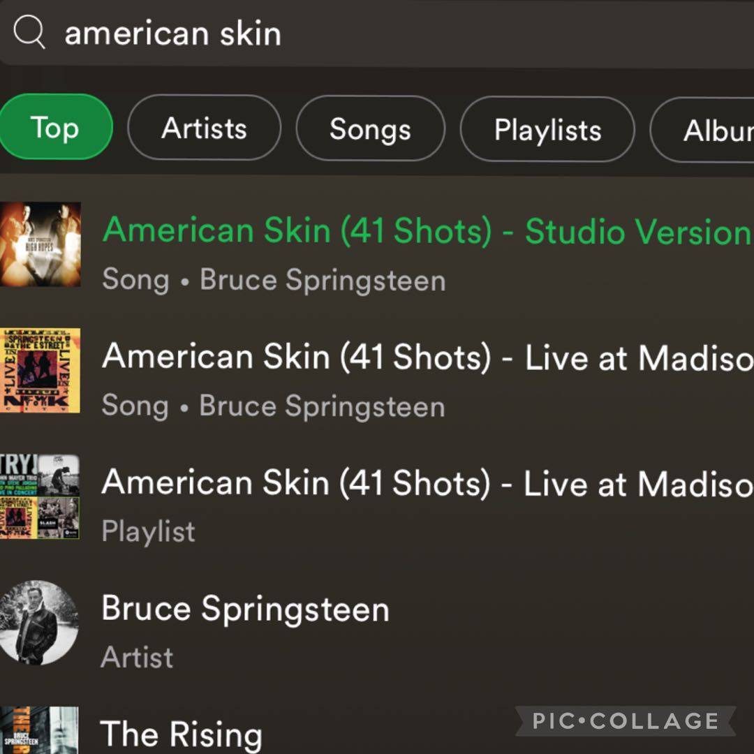Tap The Rising album cover thumbnail
This screenshot has width=754, height=754.
[40, 730]
